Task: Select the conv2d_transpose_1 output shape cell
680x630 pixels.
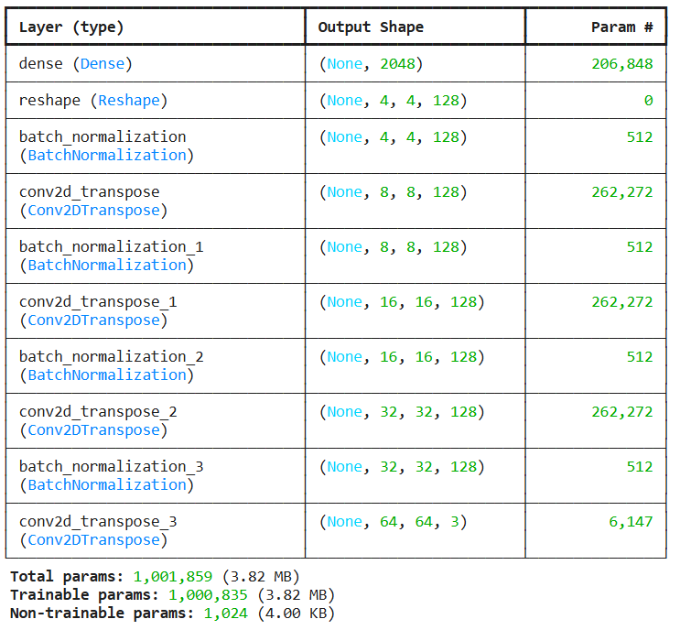Action: (x=401, y=302)
